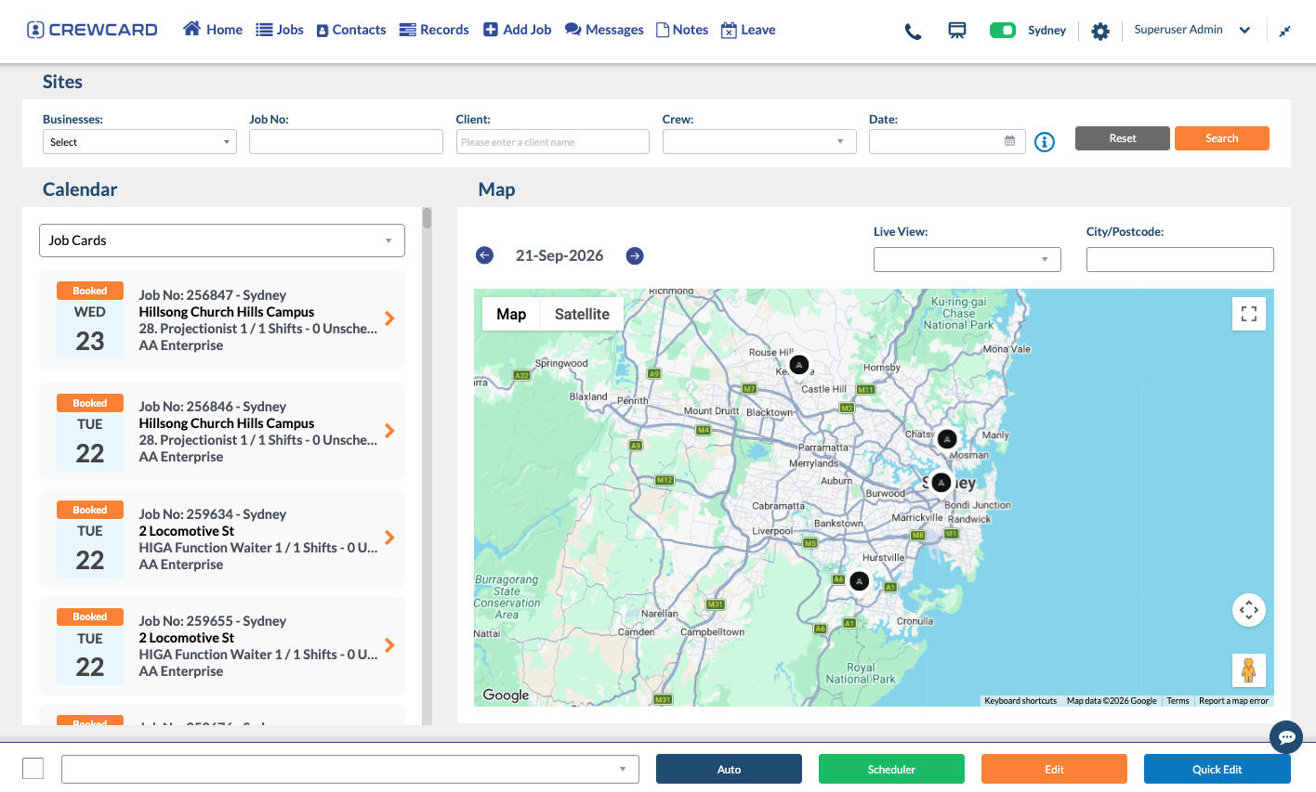Click the green Scheduler button
Image resolution: width=1316 pixels, height=792 pixels.
891,769
